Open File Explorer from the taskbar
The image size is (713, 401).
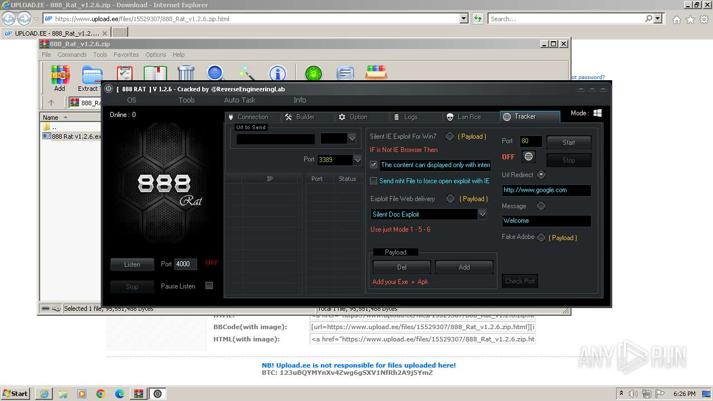pos(63,394)
